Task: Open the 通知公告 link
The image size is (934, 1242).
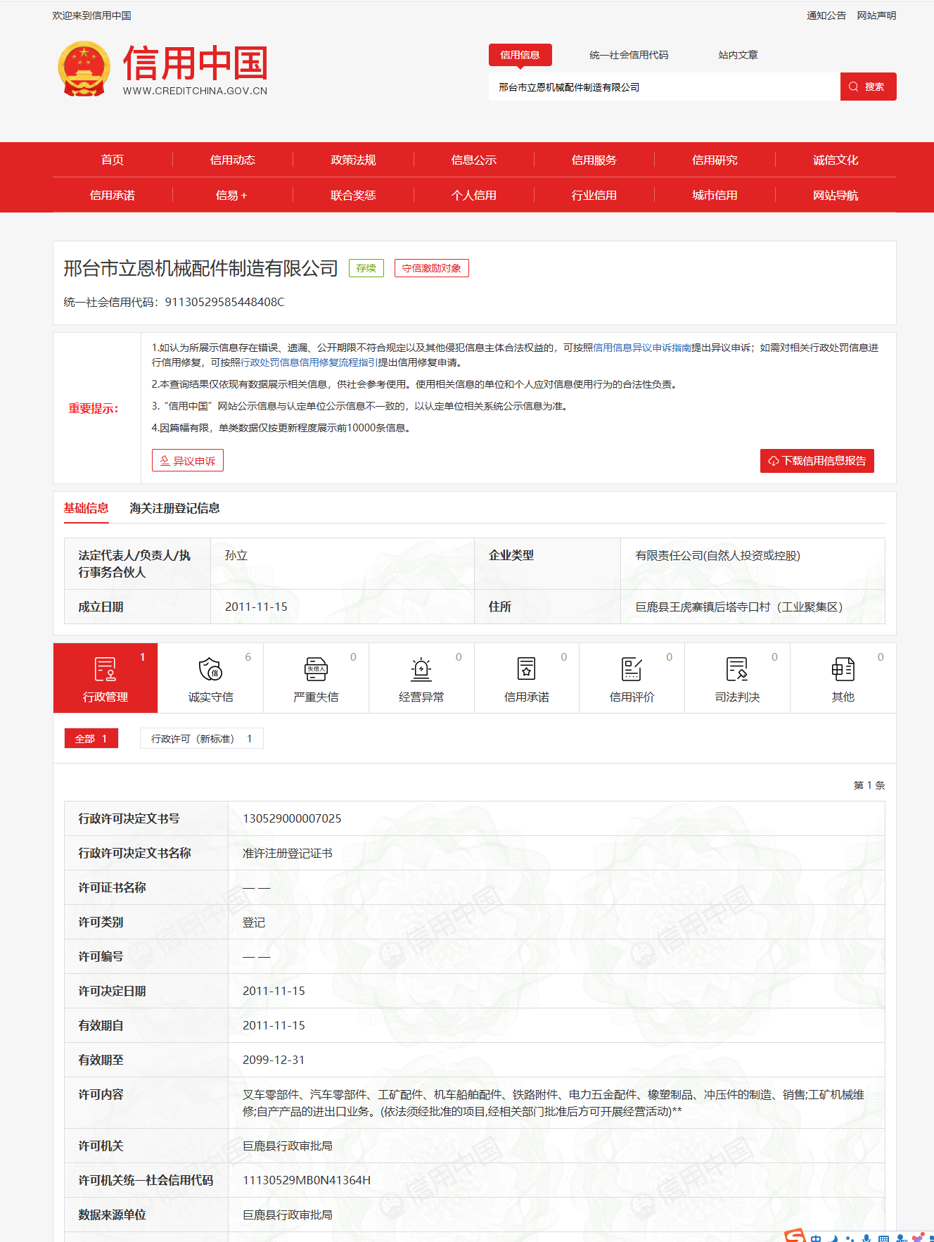Action: (x=826, y=15)
